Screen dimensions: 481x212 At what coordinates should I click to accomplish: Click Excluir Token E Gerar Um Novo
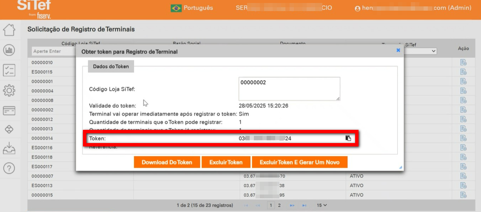tap(299, 162)
